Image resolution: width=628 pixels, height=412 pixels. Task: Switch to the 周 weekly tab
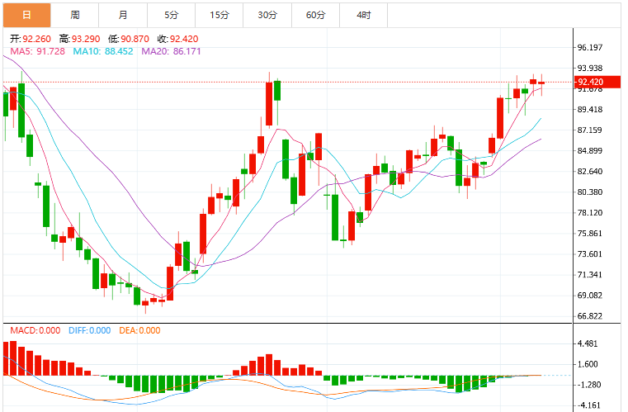click(75, 15)
